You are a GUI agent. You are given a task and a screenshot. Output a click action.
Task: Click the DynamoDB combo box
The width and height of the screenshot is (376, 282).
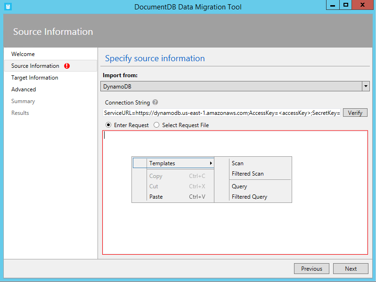click(x=231, y=86)
